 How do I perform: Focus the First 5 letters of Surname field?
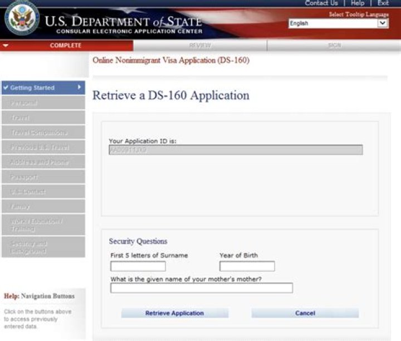[138, 266]
